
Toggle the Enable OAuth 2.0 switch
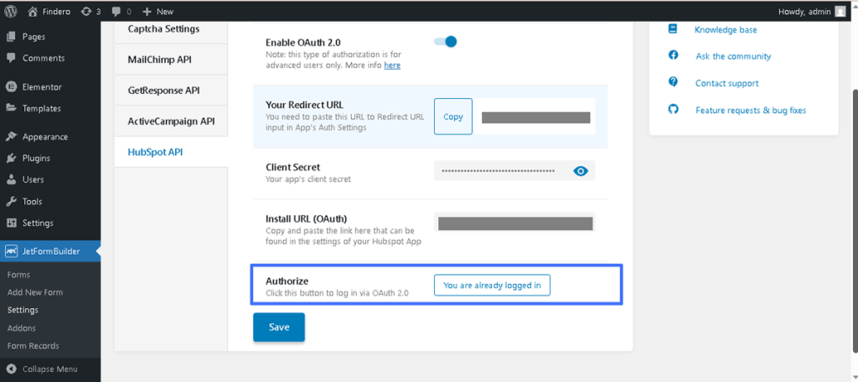pos(446,42)
